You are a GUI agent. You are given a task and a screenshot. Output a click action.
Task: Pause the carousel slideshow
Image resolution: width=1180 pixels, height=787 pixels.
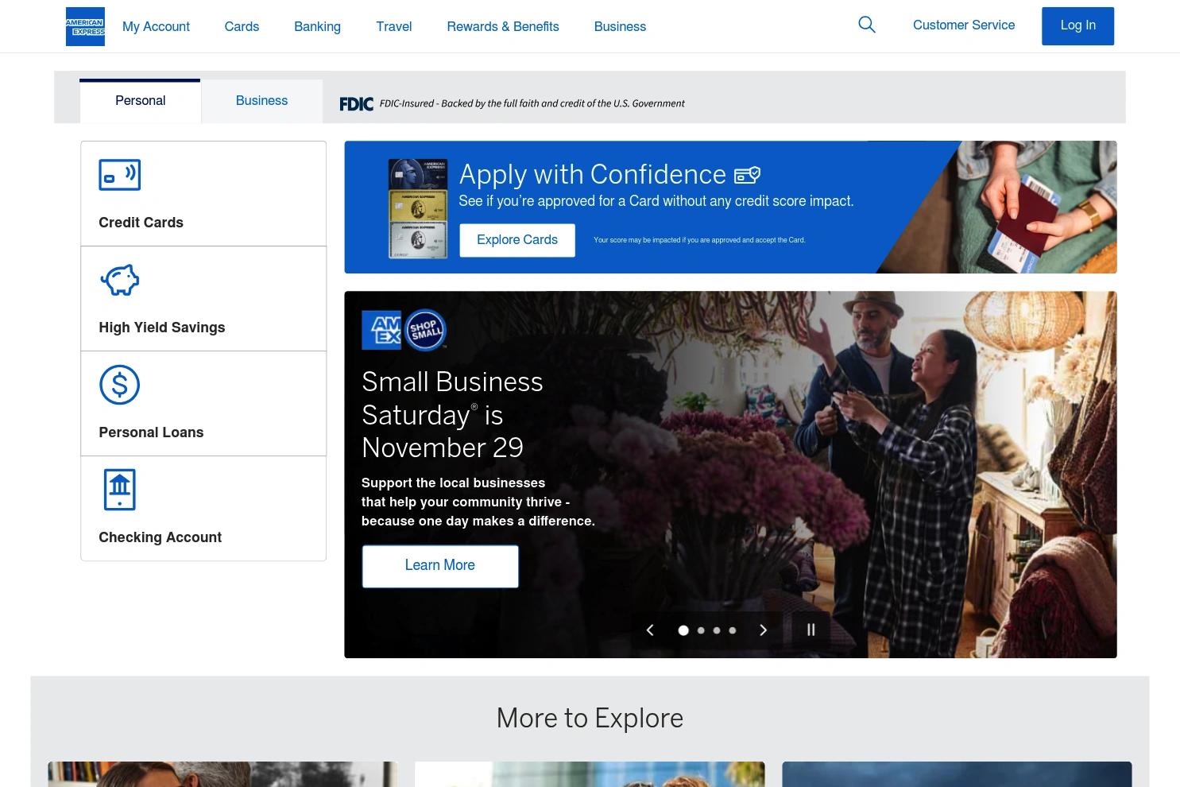(x=811, y=630)
